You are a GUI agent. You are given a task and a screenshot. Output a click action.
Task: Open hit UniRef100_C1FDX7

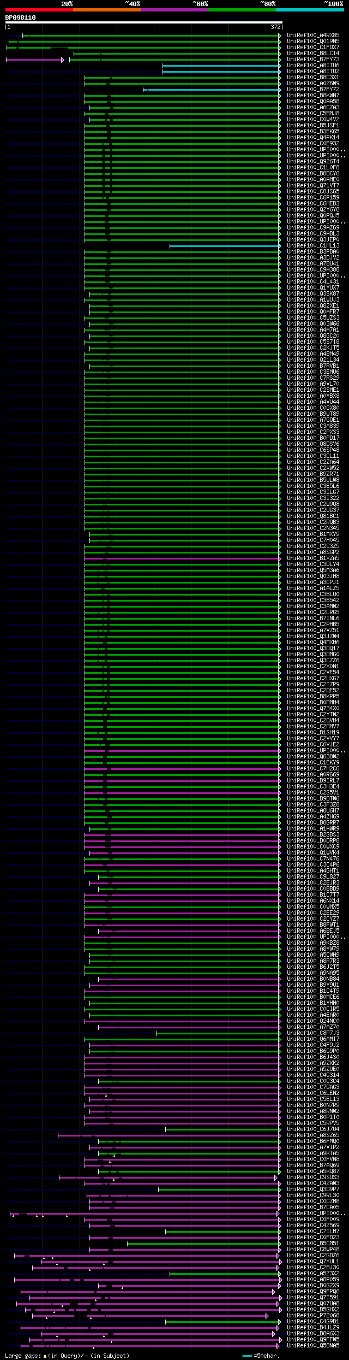click(x=313, y=48)
